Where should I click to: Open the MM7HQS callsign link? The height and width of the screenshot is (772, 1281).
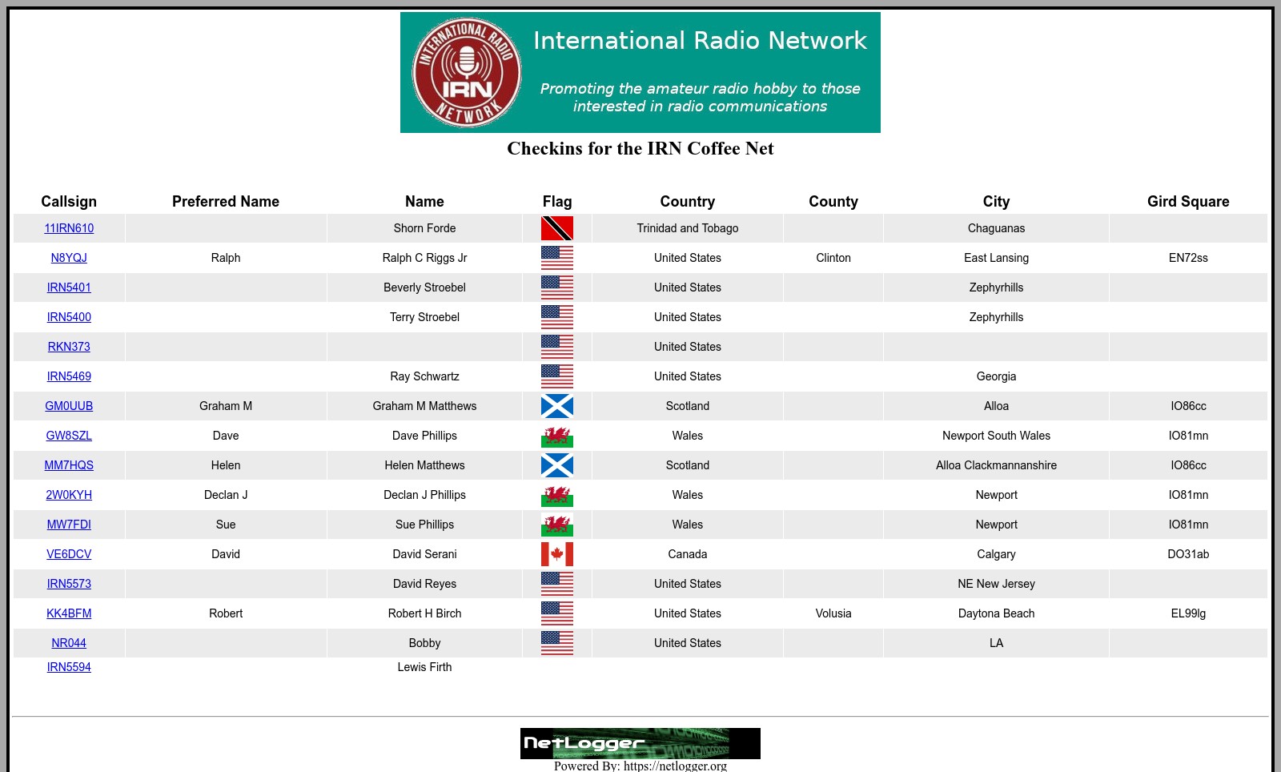click(x=69, y=465)
